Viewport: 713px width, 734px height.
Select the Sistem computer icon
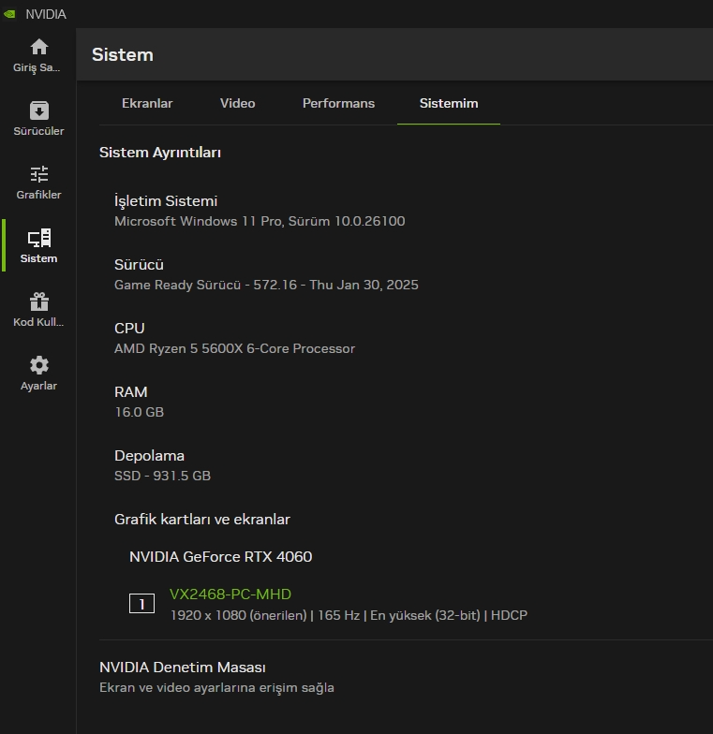pos(39,238)
